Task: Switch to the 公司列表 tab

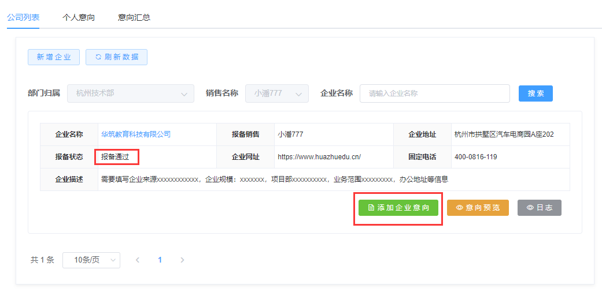Action: [x=23, y=17]
